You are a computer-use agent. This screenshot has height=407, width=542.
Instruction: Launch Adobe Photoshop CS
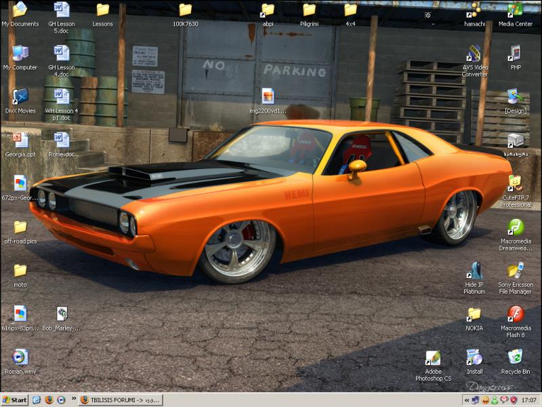tap(433, 366)
